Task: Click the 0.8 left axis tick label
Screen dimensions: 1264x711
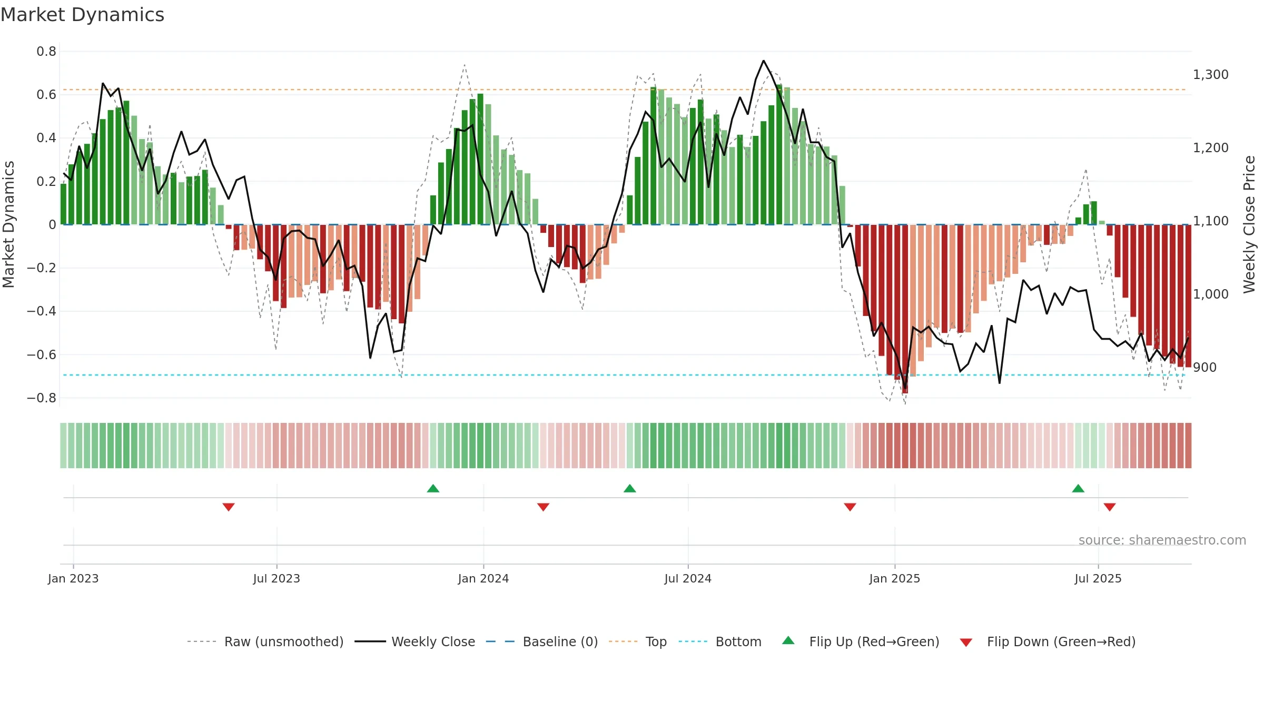Action: point(46,52)
